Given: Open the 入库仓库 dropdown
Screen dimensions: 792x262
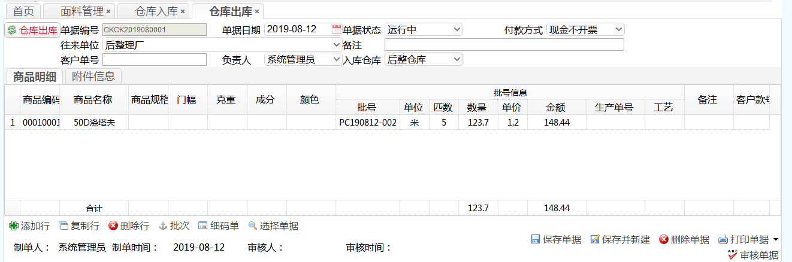Looking at the screenshot, I should (x=457, y=59).
